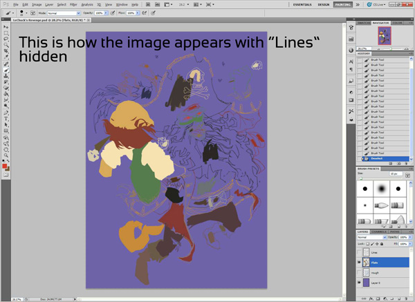
Task: Open the File menu
Action: 16,5
